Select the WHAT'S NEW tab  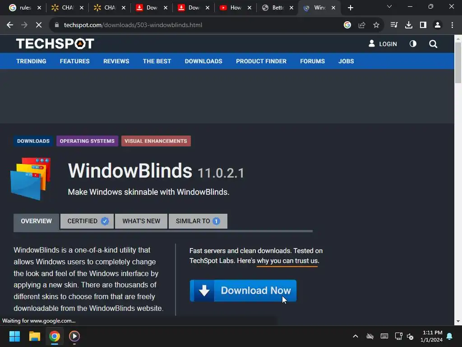pyautogui.click(x=141, y=221)
